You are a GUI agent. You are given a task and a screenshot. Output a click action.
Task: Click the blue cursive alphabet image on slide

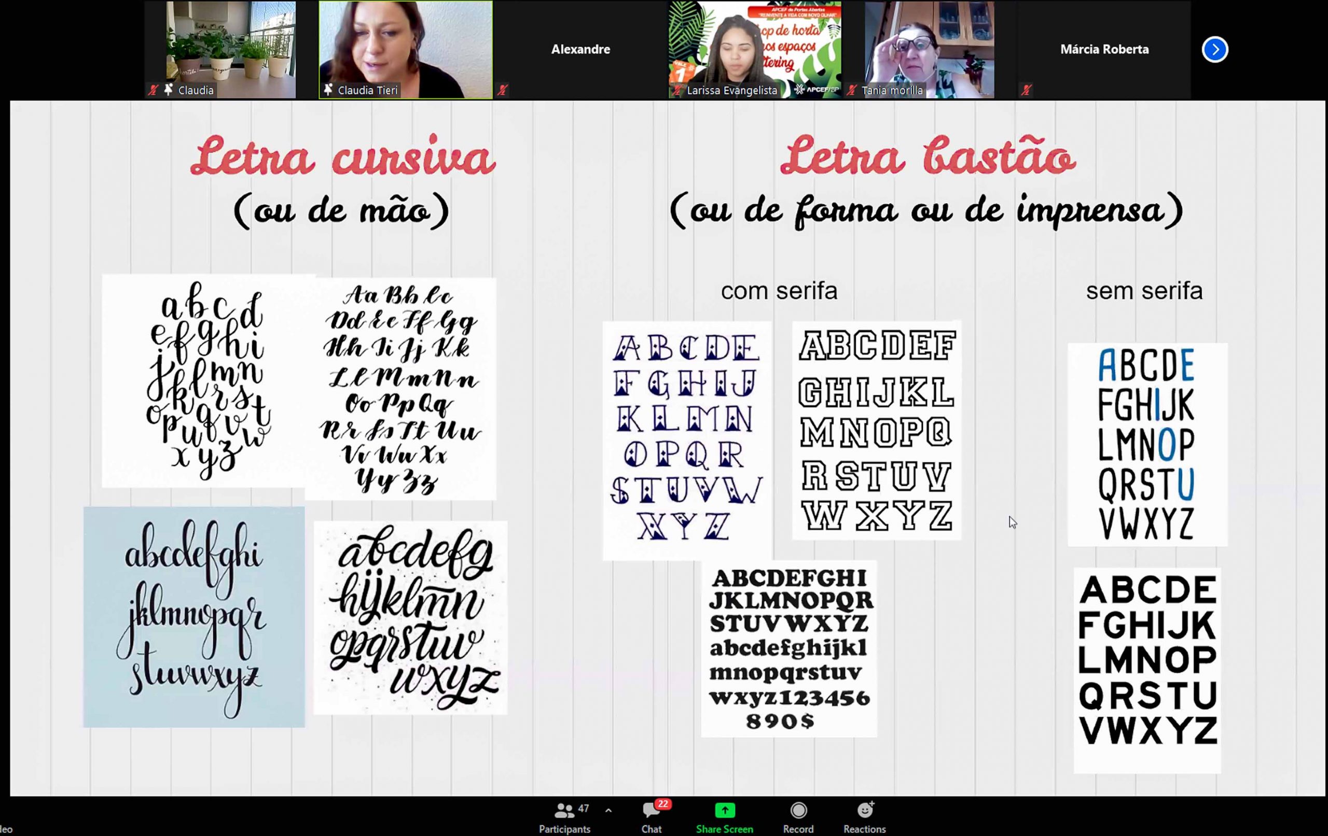(193, 617)
